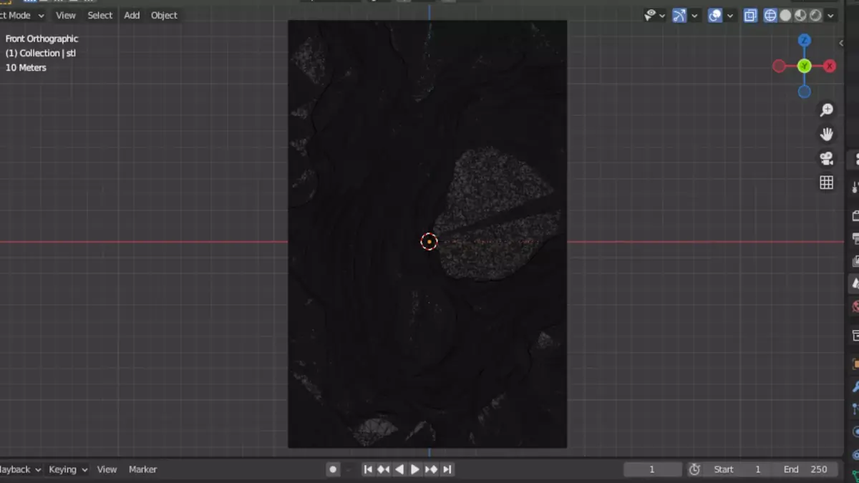Play the animation forward
The image size is (859, 483).
point(415,469)
